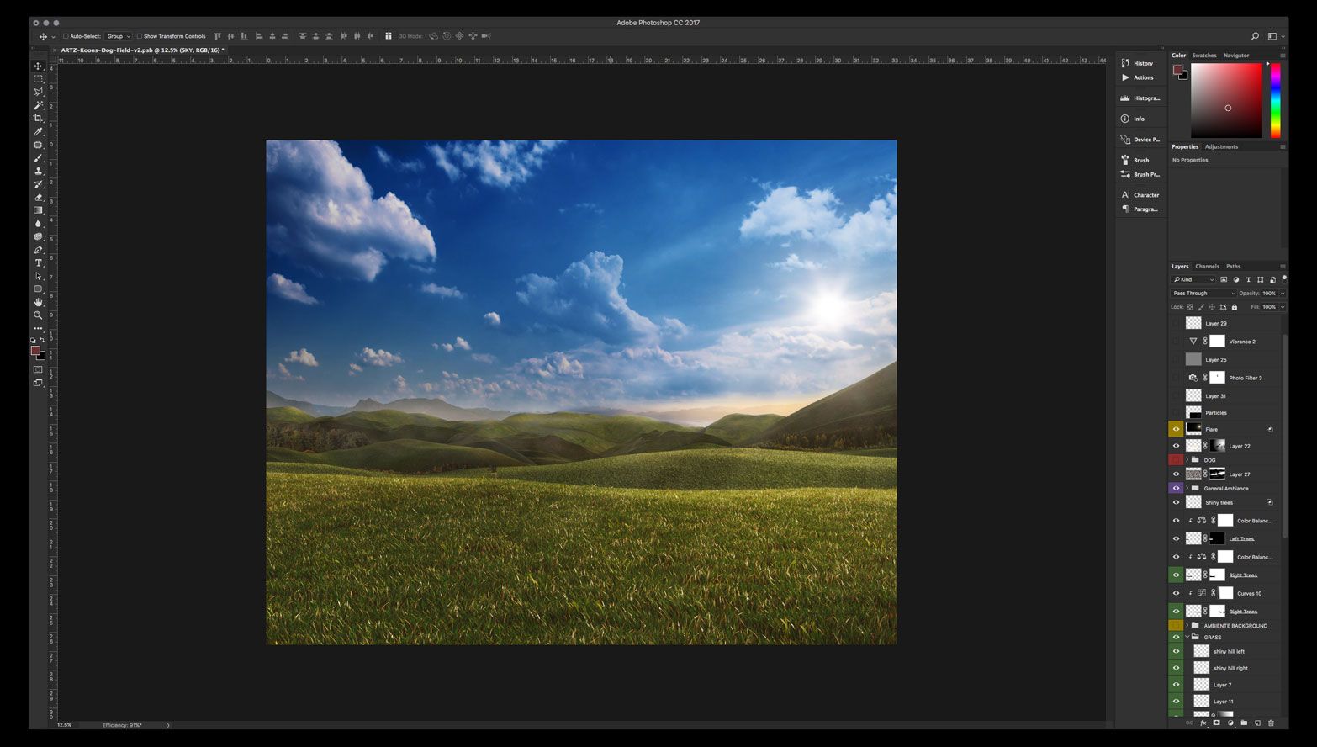Enable the Auto-Select checkbox

click(x=66, y=36)
